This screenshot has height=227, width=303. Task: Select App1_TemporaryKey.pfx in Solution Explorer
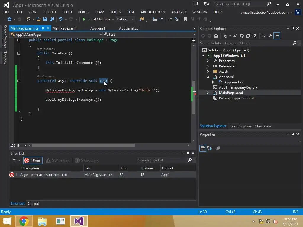(x=238, y=87)
